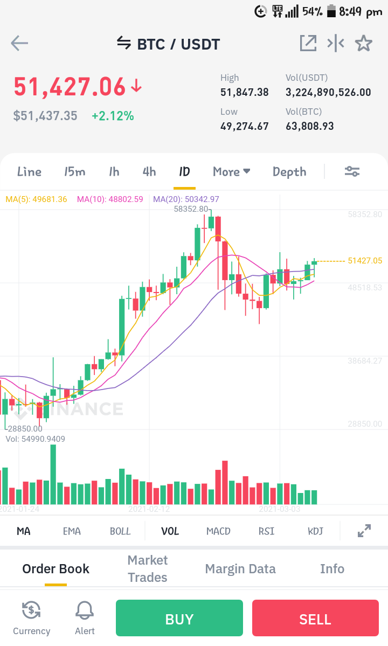388x646 pixels.
Task: Swap the BTC / USDT pair icon
Action: coord(123,43)
